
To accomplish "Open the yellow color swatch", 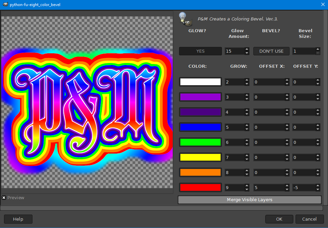I will (200, 157).
